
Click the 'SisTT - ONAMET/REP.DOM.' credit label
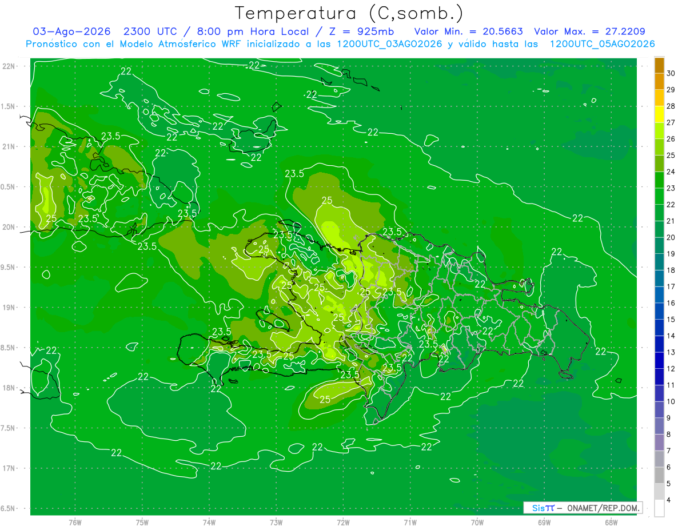pyautogui.click(x=583, y=508)
